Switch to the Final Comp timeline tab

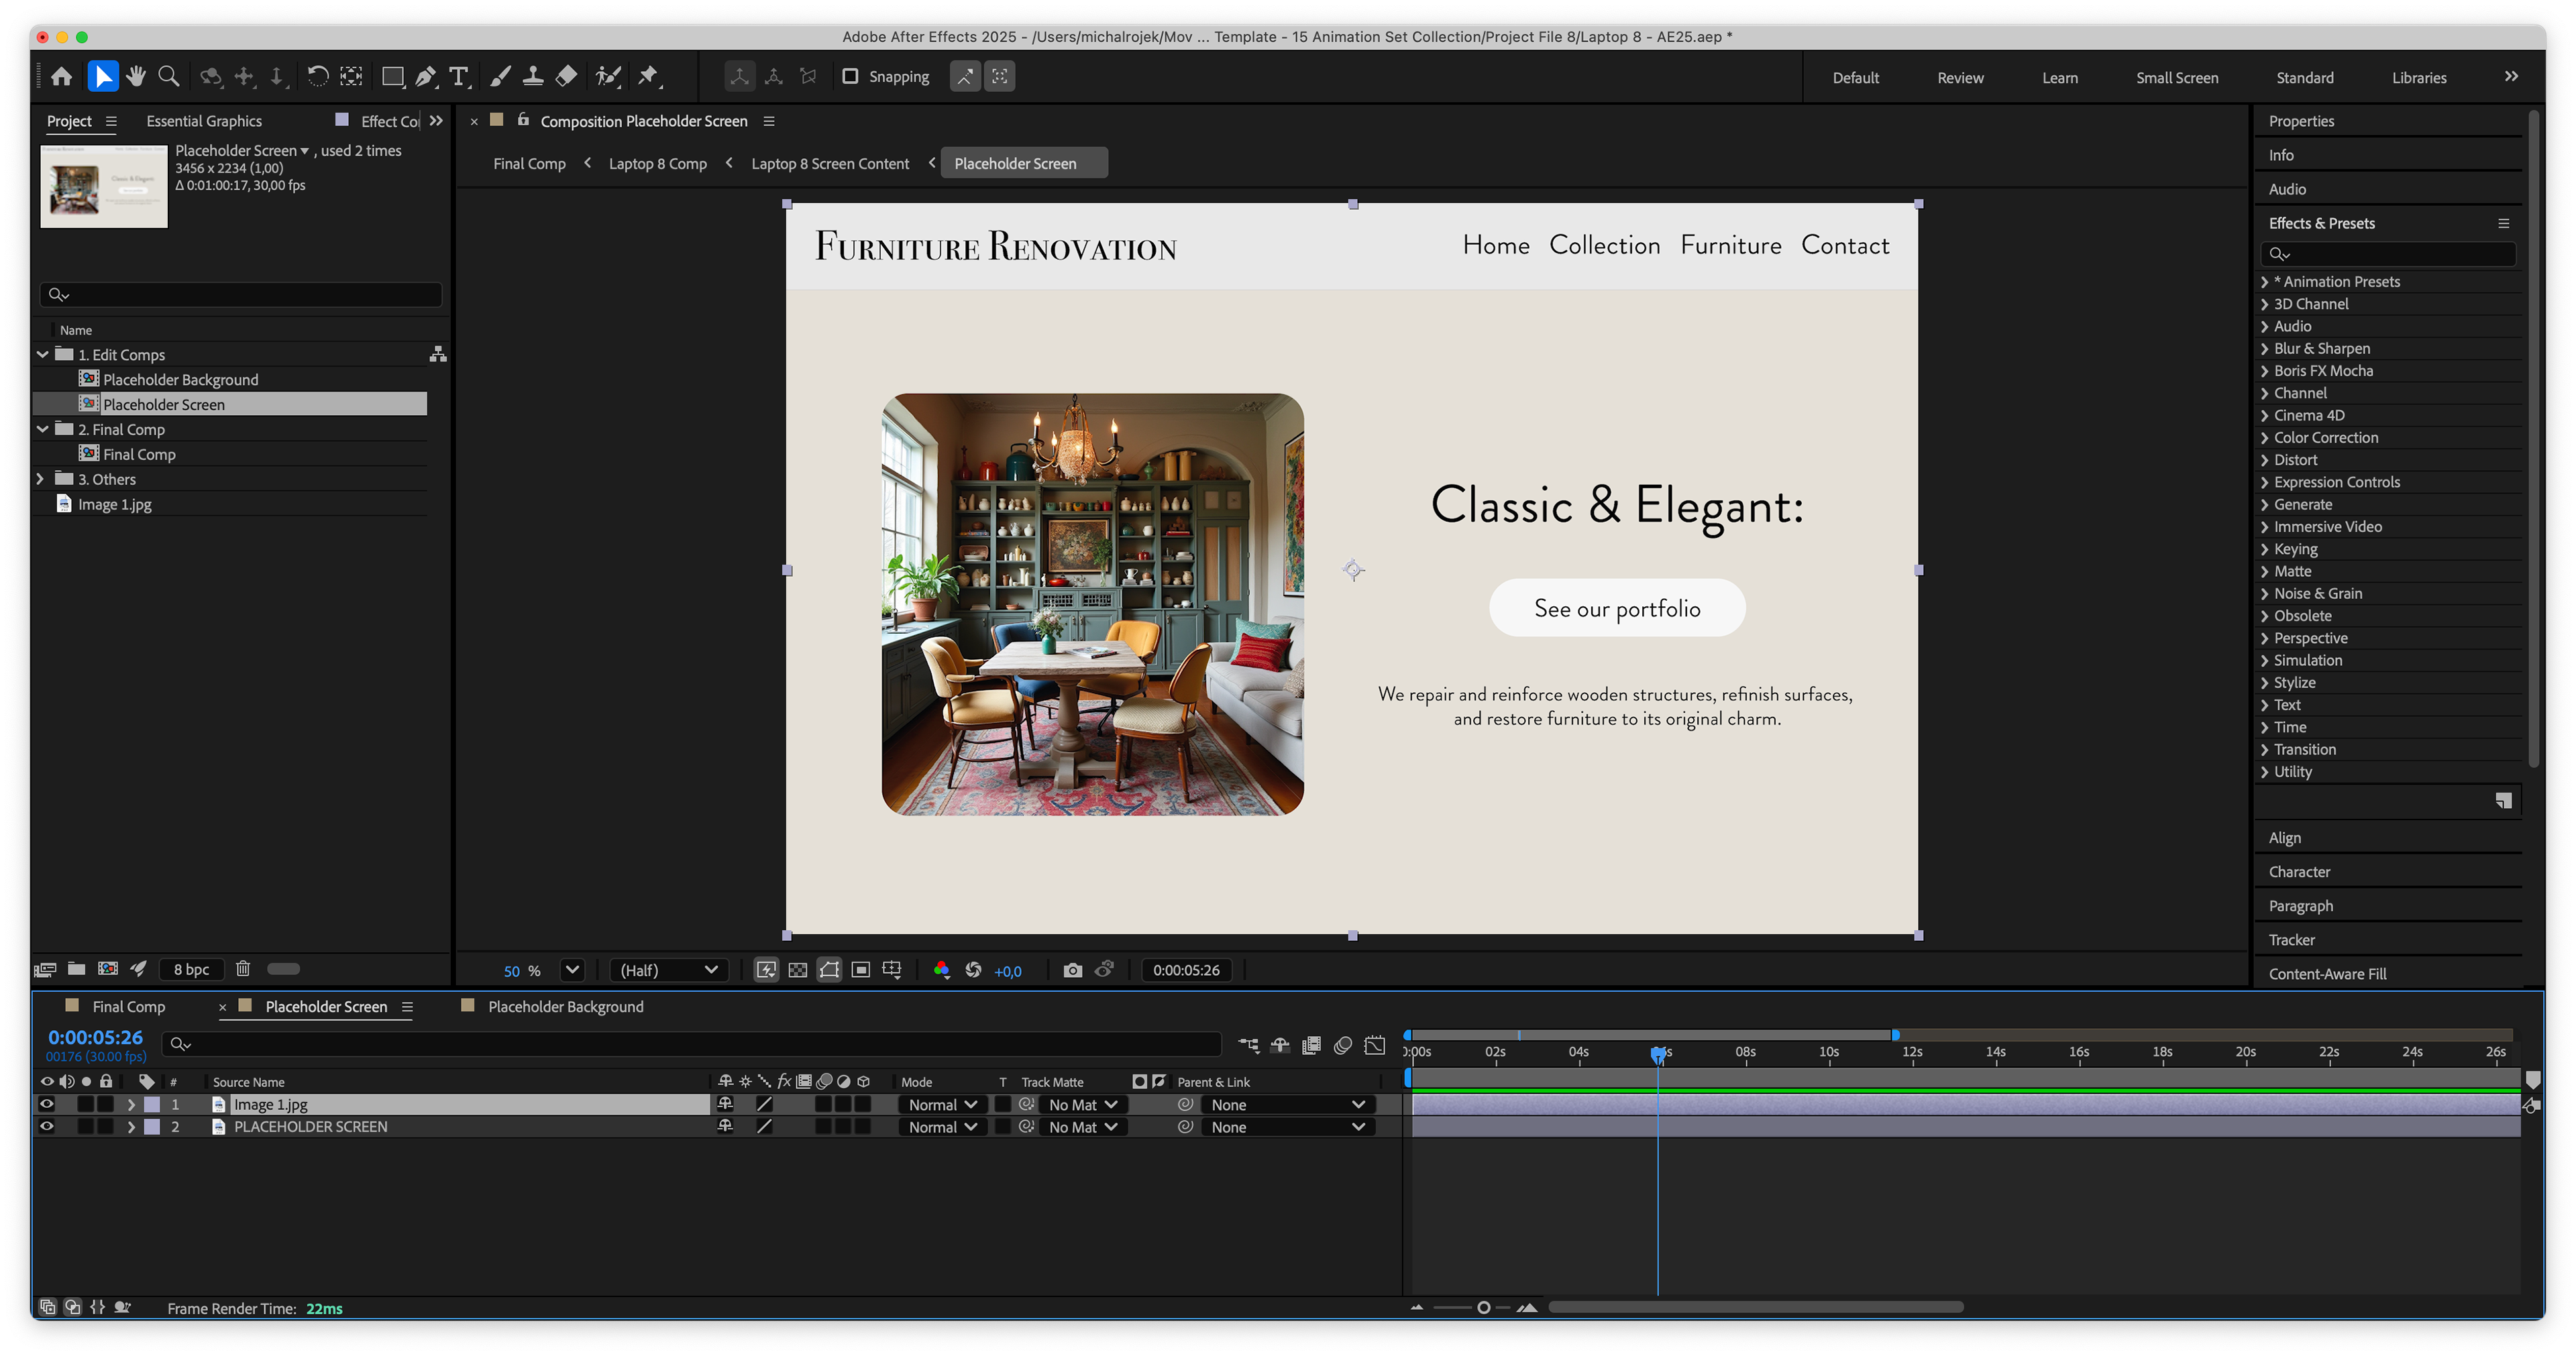tap(128, 1006)
